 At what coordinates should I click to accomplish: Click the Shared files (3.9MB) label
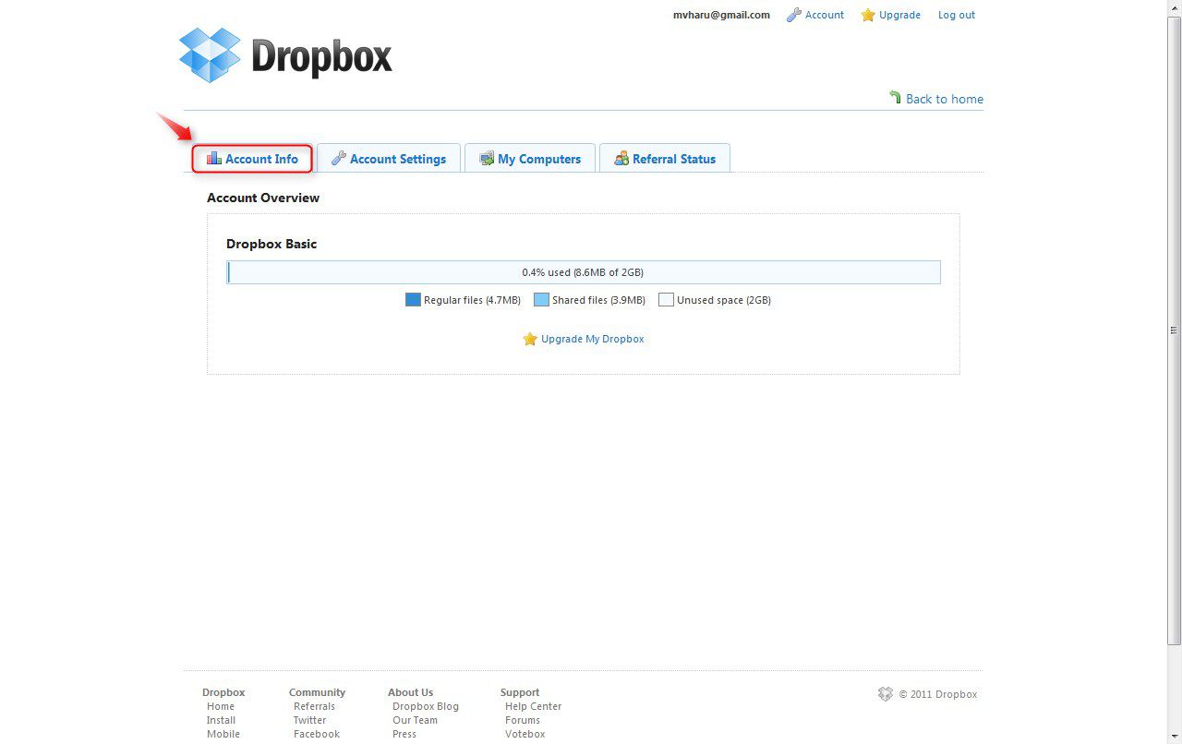(598, 300)
